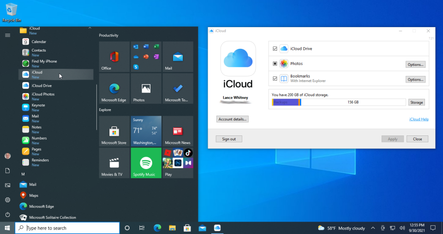Image resolution: width=443 pixels, height=234 pixels.
Task: Open the clock showing 12:55 PM
Action: coord(417,228)
